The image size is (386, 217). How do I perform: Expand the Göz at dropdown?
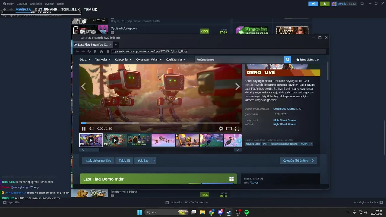(x=85, y=60)
